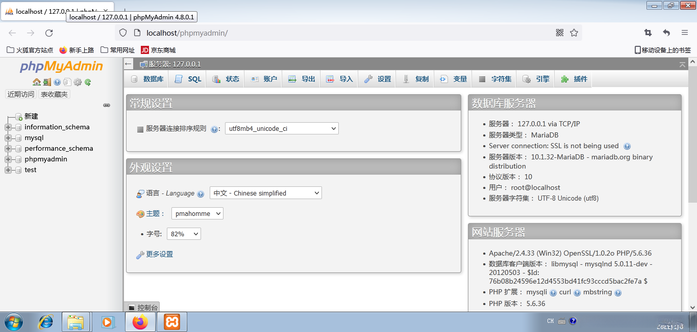Click the QR code icon in address bar
The width and height of the screenshot is (697, 332).
coord(560,33)
